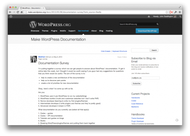Viewport: 190px width, 136px height.
Task: Open the Documentation Survey post title
Action: (54, 63)
